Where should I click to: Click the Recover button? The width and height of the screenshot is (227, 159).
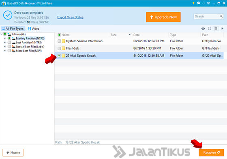211,153
